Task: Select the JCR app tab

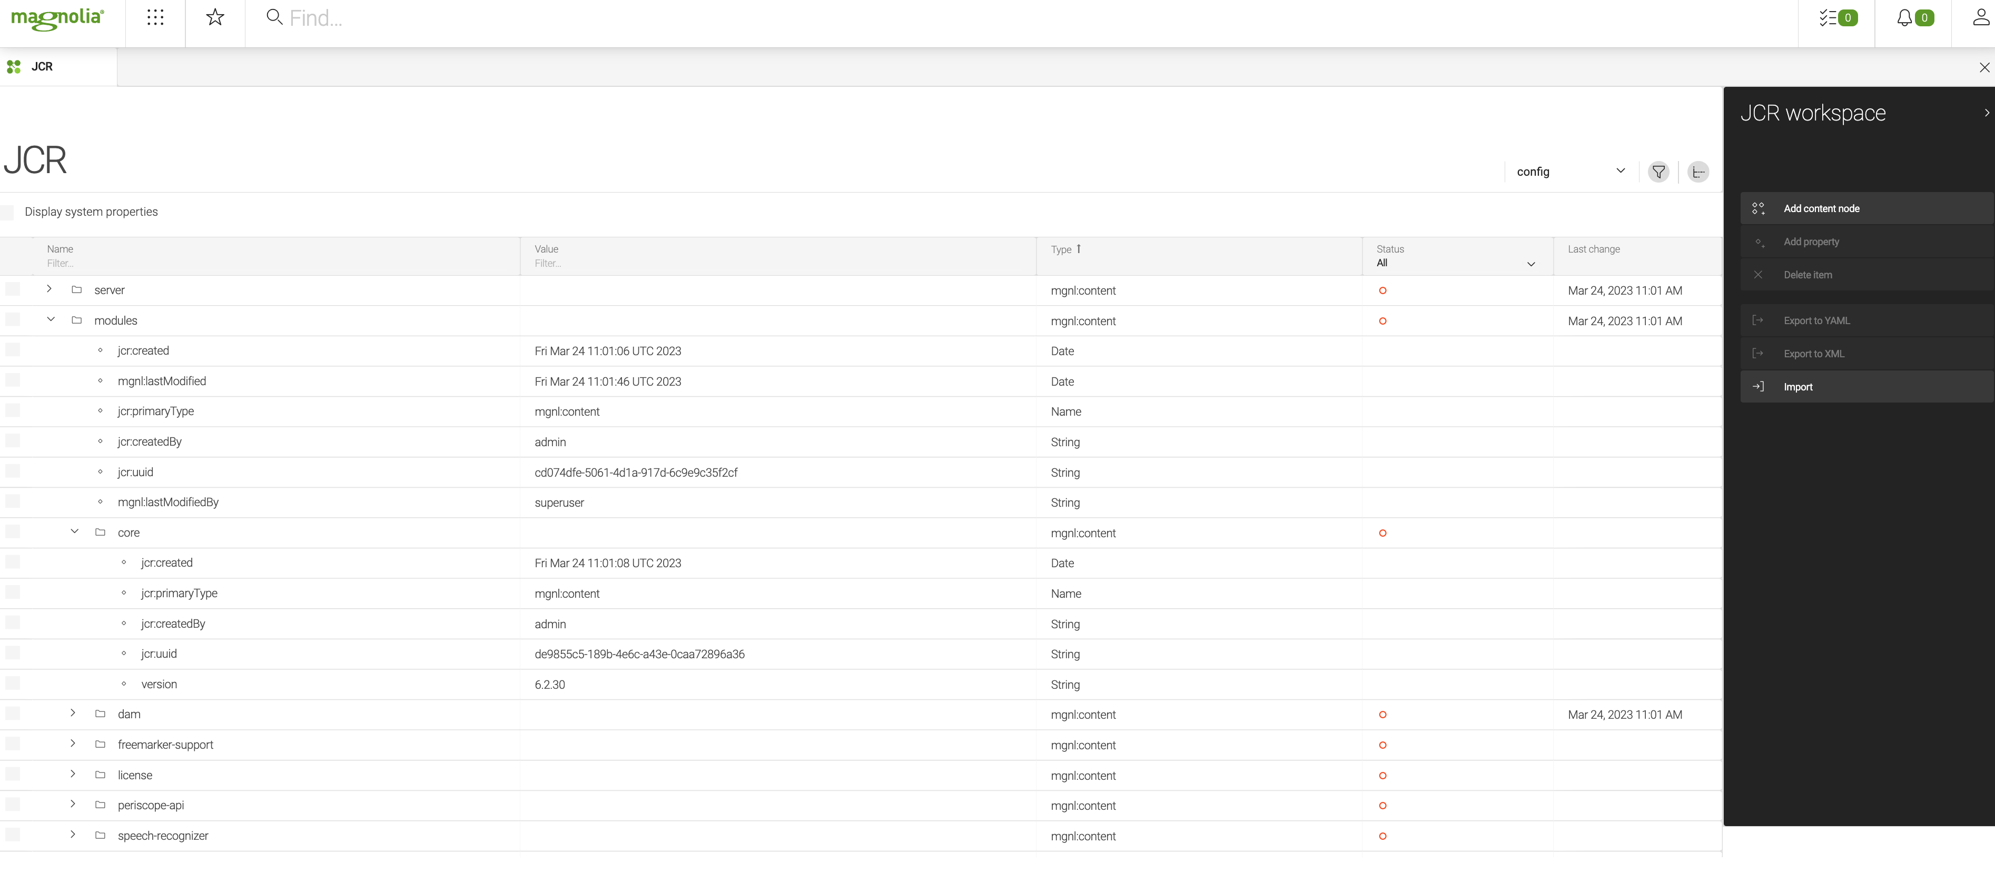Action: pos(58,67)
